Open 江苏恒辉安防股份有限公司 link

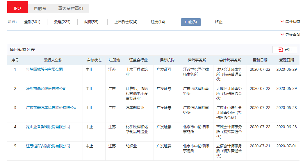48,146
